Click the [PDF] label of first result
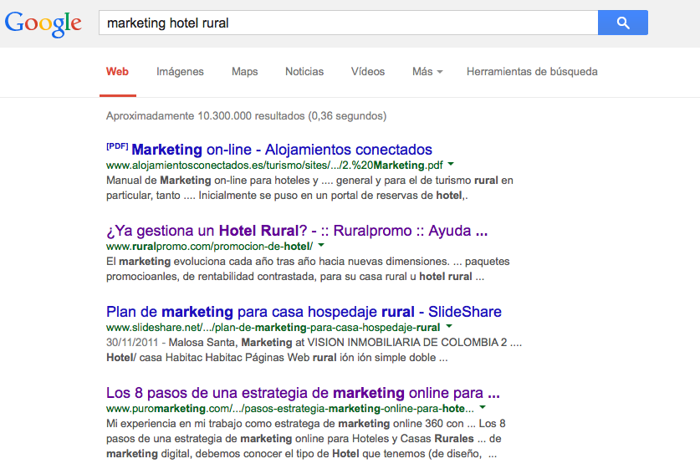 (x=117, y=146)
